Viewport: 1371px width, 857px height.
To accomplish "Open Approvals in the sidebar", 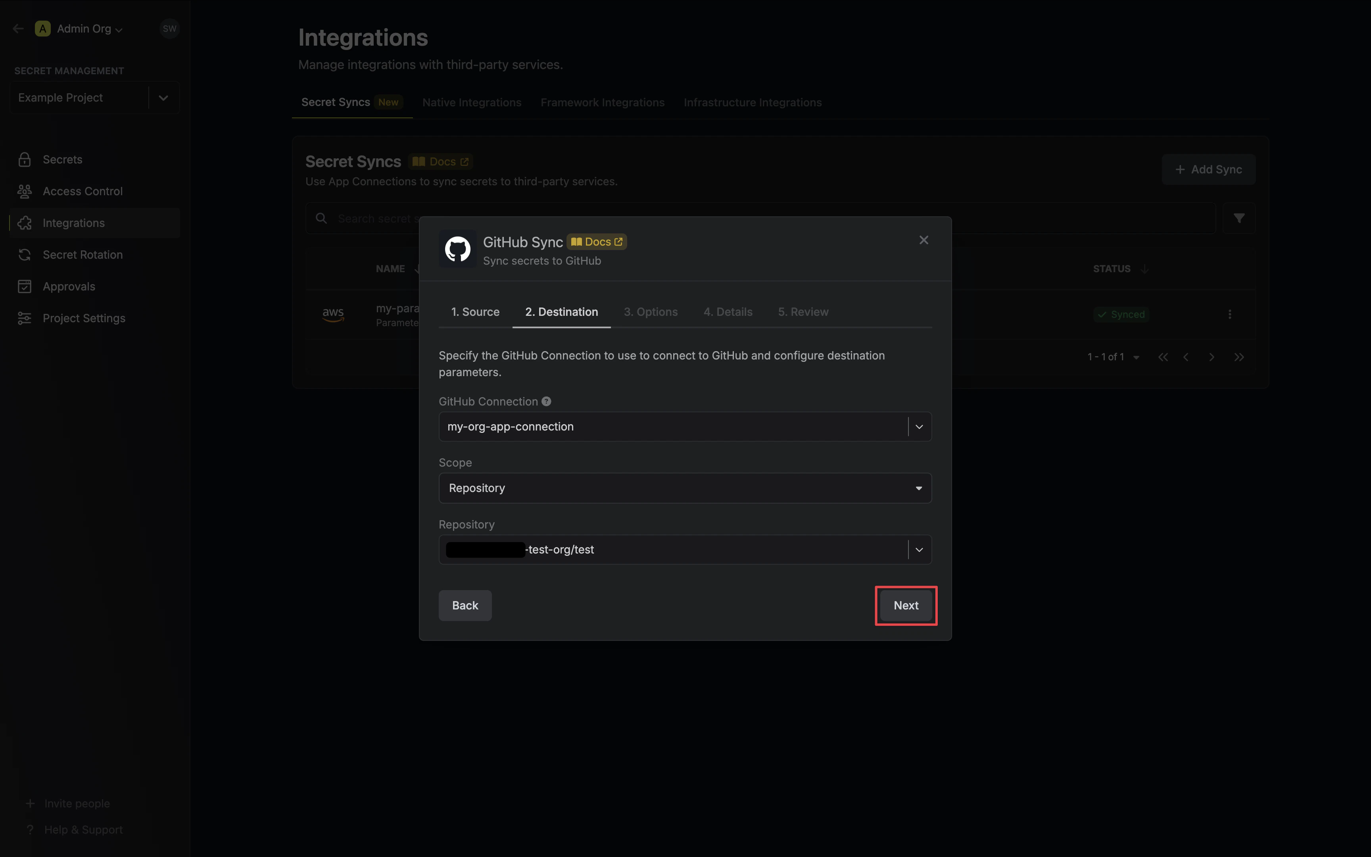I will click(94, 286).
